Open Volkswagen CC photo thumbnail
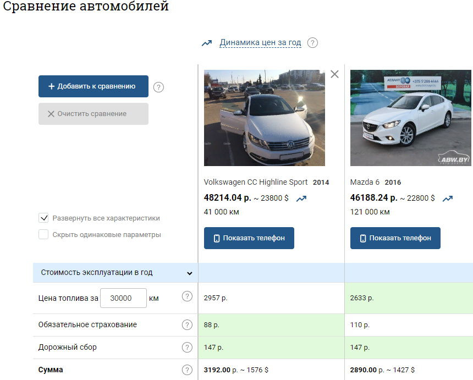The image size is (473, 380). 265,118
